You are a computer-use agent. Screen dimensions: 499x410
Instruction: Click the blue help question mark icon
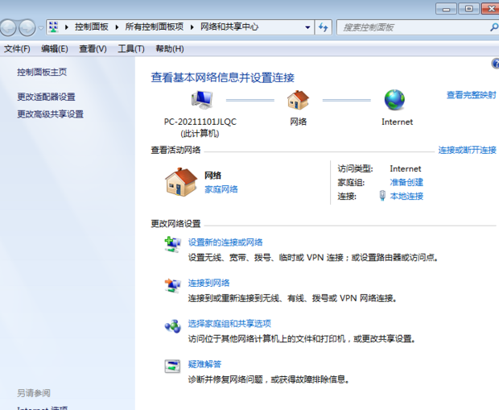coord(494,64)
